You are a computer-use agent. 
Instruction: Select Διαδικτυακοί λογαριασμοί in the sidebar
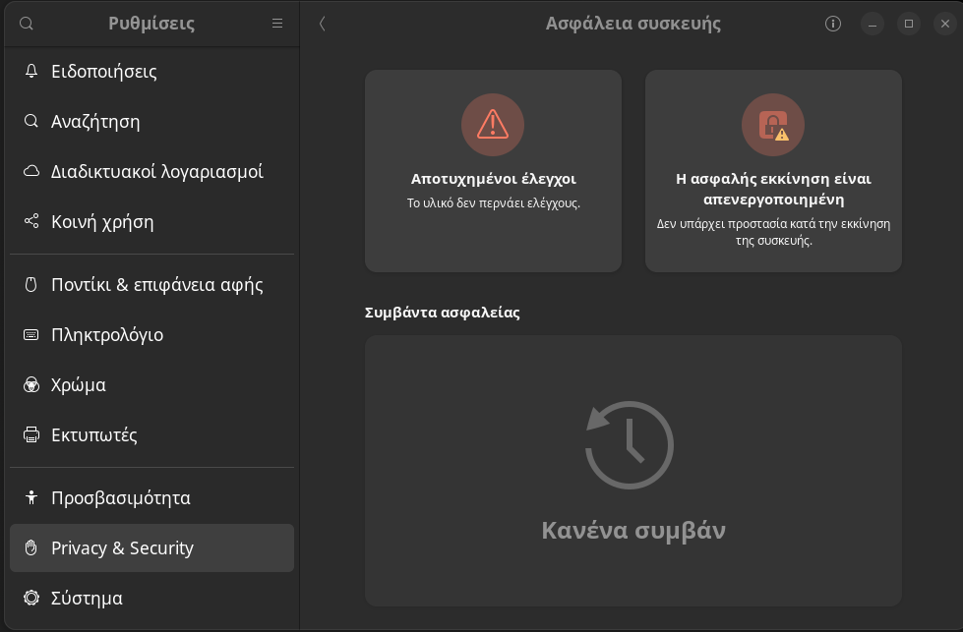pos(151,172)
